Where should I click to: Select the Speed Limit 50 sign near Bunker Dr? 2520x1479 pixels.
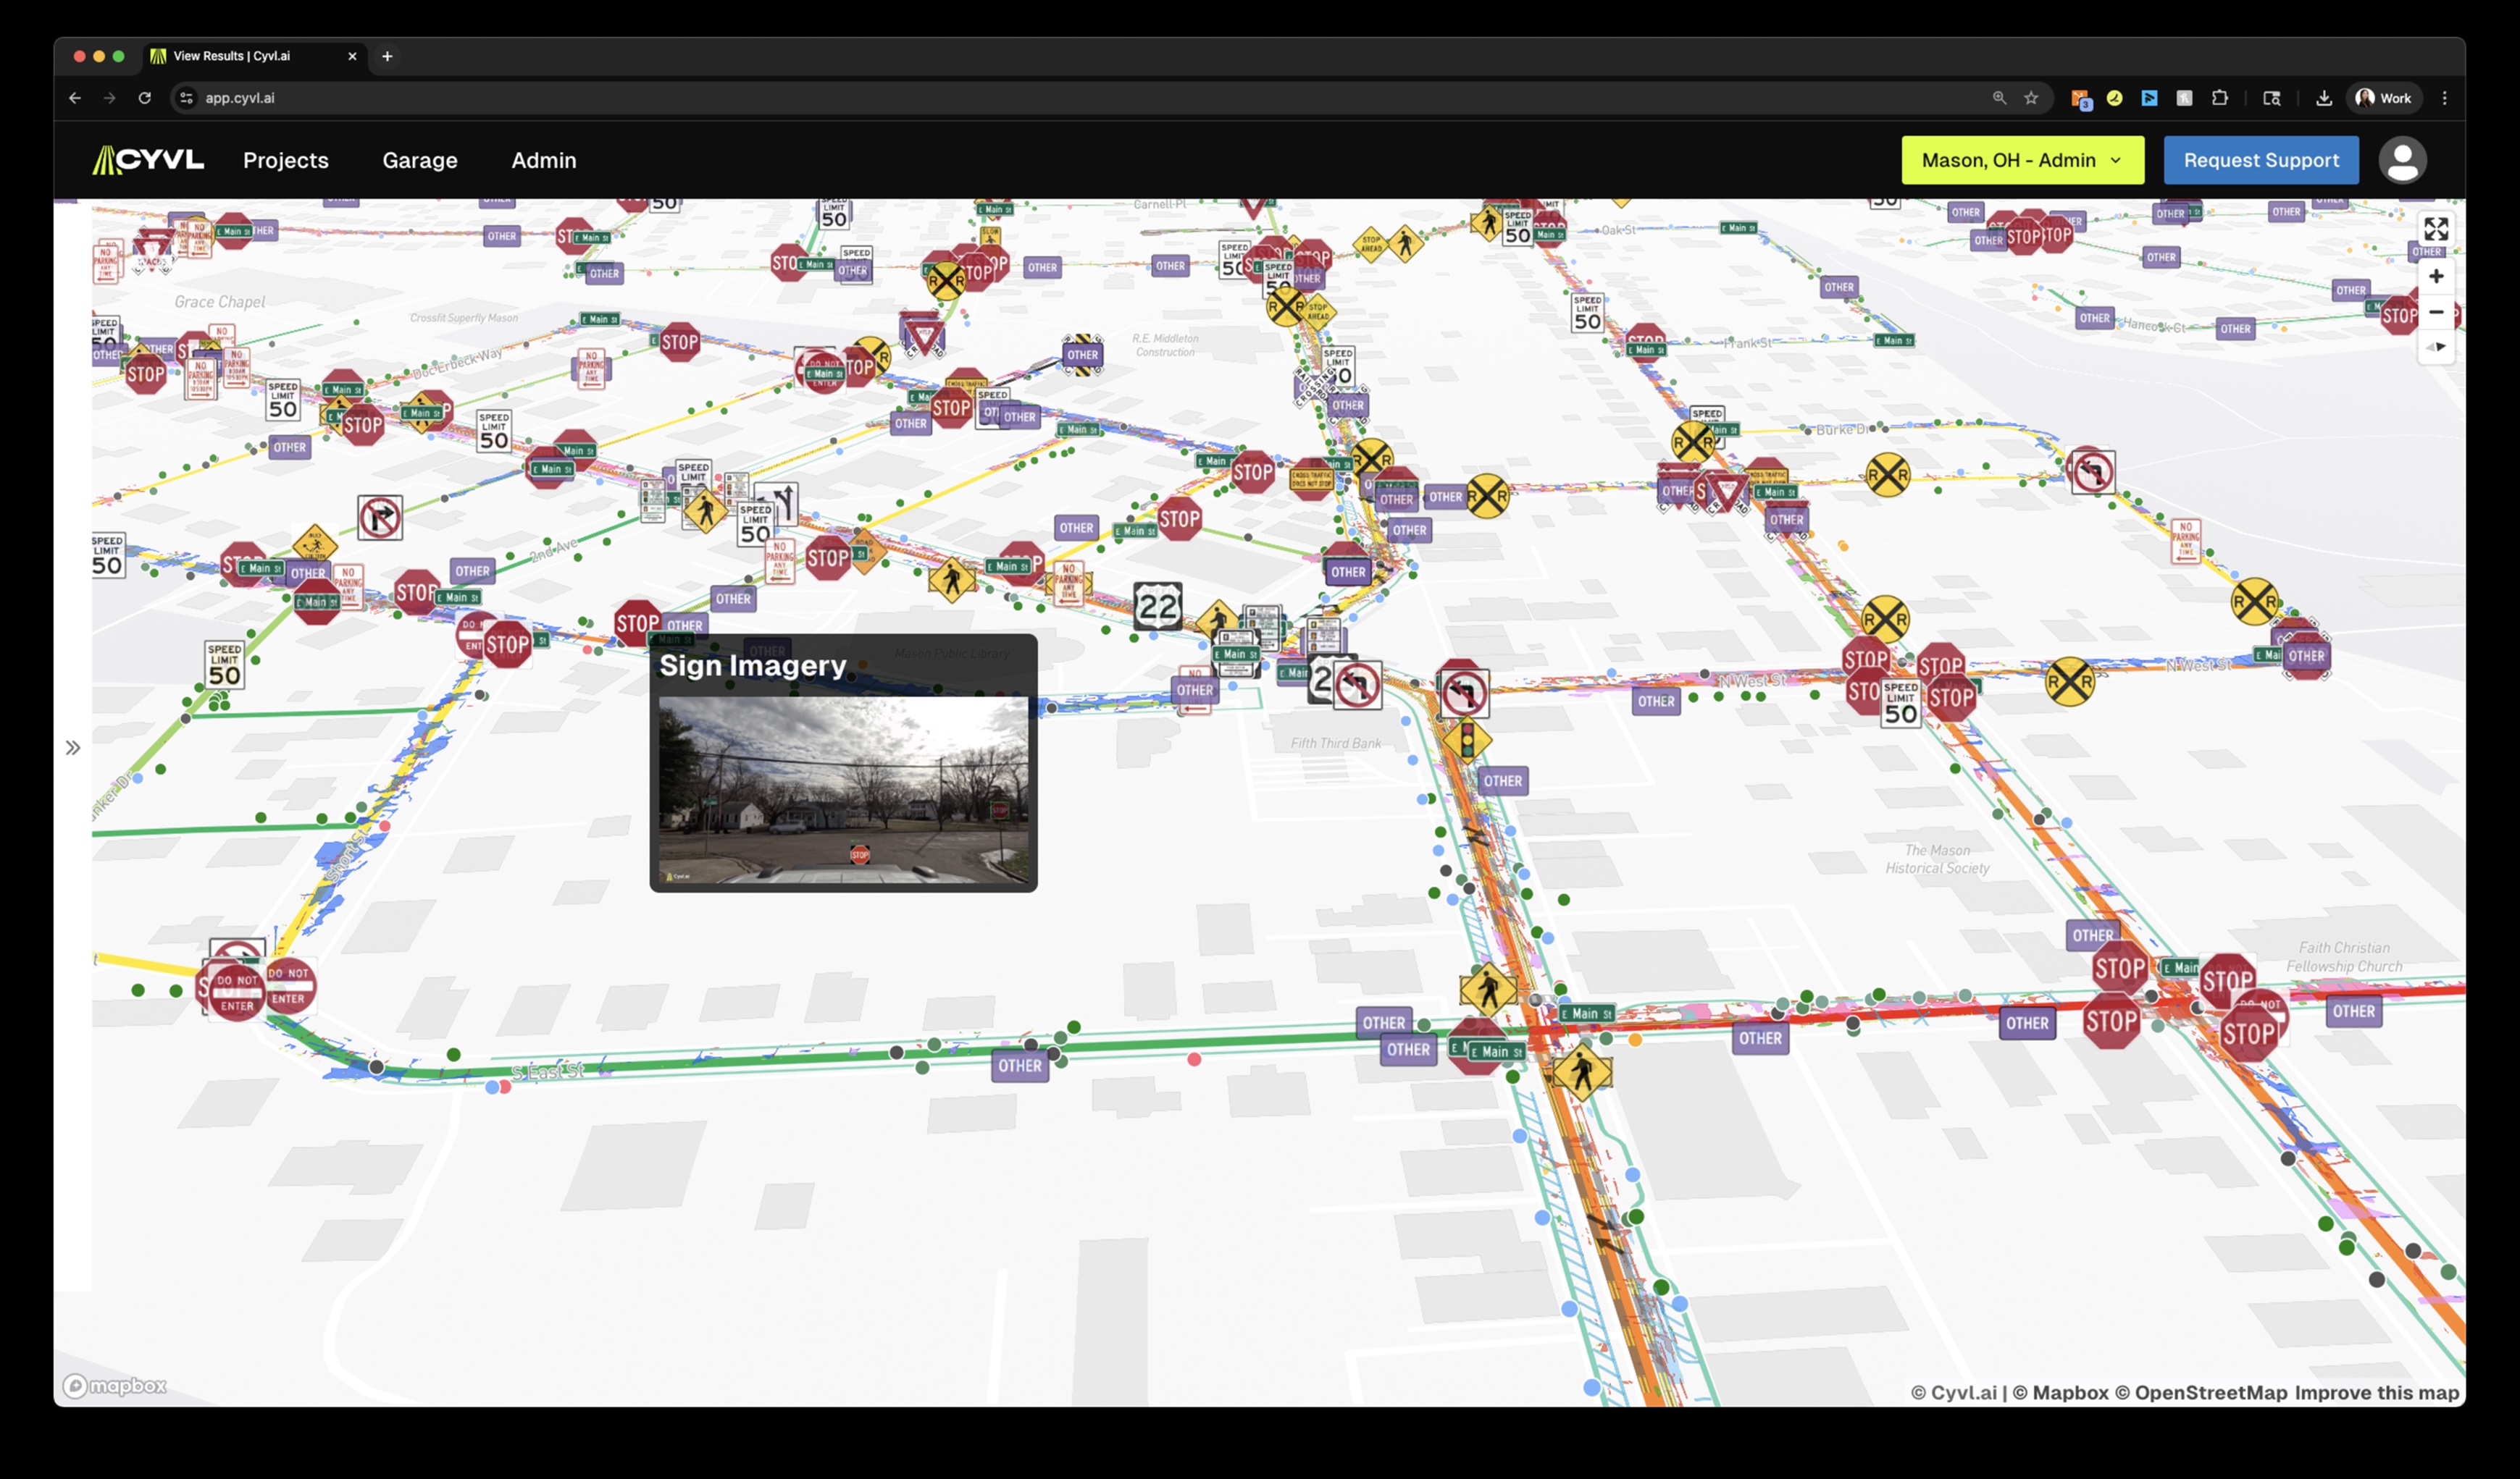point(224,665)
